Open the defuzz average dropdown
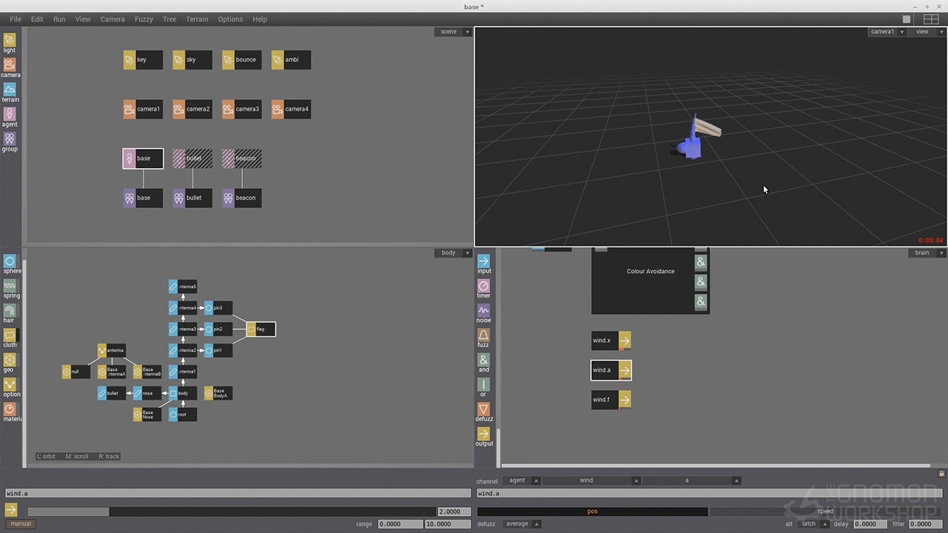 pyautogui.click(x=521, y=523)
